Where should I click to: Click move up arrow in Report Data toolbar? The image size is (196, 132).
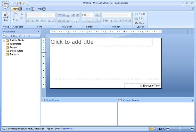click(x=25, y=36)
